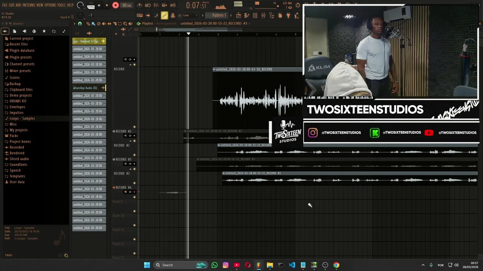This screenshot has height=271, width=483.
Task: Toggle the countdown before recording button
Action: (x=156, y=5)
